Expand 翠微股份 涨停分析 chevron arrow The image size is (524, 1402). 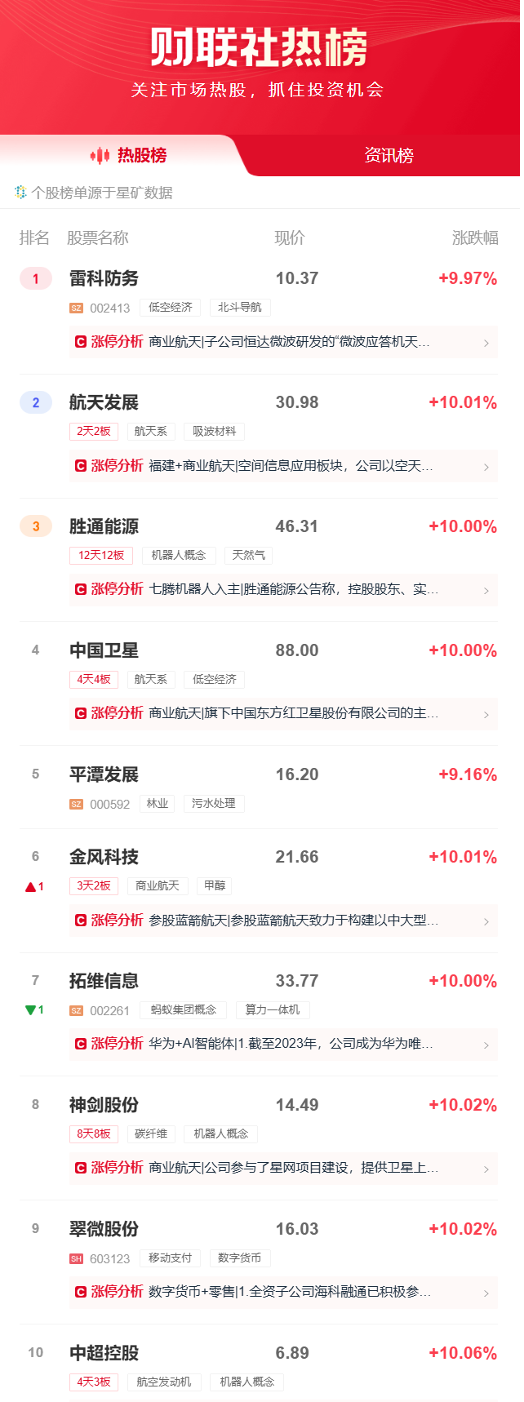486,1293
